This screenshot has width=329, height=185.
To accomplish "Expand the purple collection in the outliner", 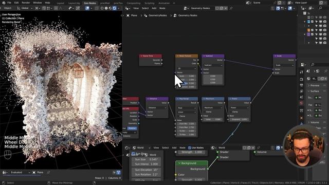I will (305, 34).
